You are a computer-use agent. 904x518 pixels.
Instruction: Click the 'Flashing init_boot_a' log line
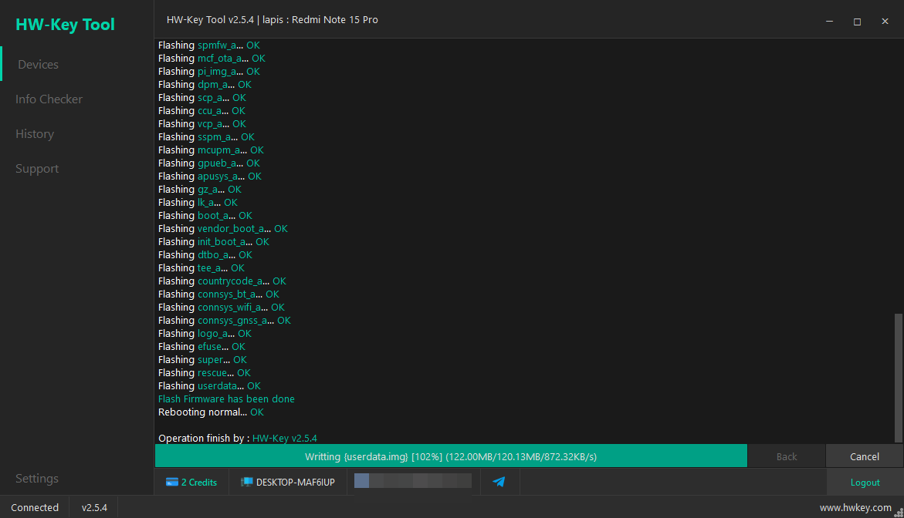[x=213, y=242]
